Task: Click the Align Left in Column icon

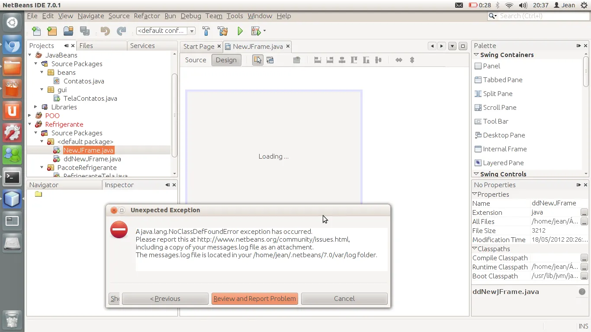Action: click(x=318, y=60)
